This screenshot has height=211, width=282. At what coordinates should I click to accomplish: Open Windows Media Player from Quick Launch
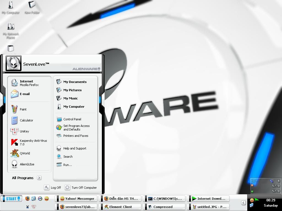click(x=40, y=198)
